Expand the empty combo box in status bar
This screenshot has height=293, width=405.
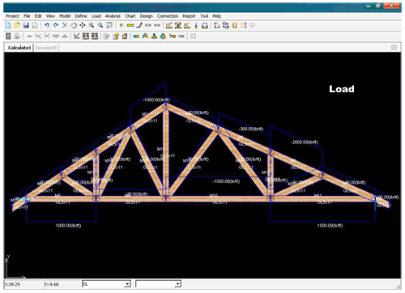click(x=158, y=284)
